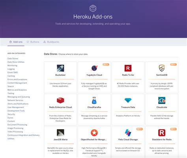
Task: Switch to the Buildpacks tab
Action: point(51,42)
